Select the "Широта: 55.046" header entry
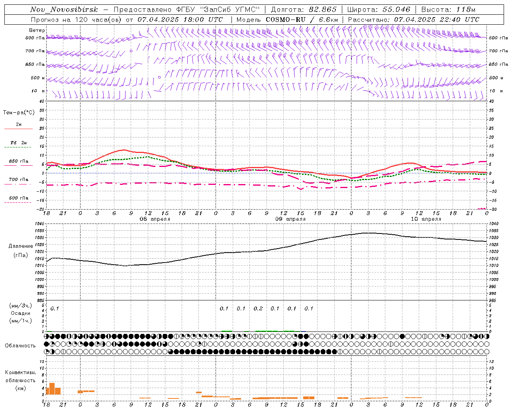Screen dimensions: 510x408 pos(379,10)
